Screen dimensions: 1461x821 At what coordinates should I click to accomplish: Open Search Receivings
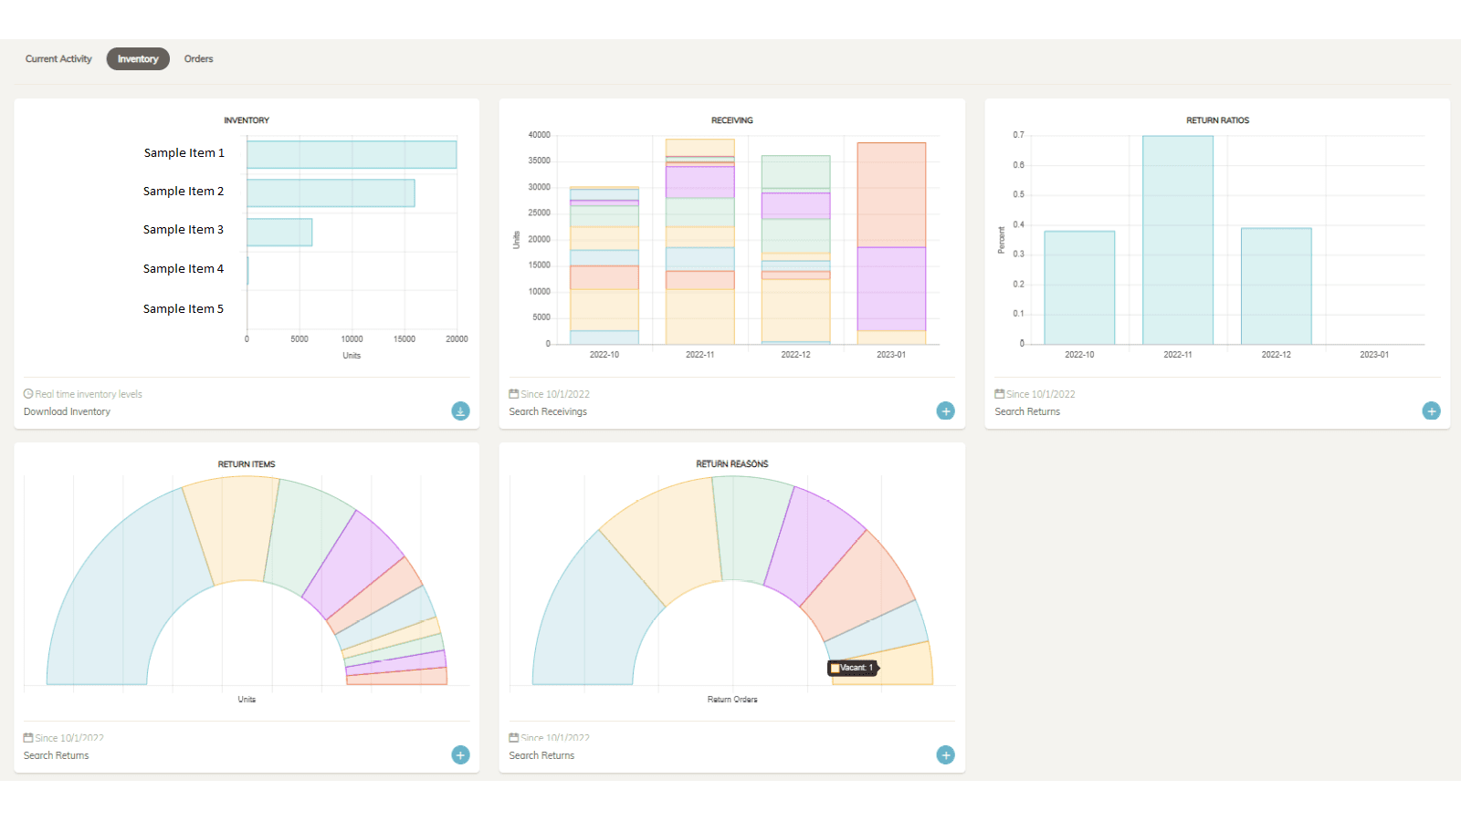coord(548,411)
